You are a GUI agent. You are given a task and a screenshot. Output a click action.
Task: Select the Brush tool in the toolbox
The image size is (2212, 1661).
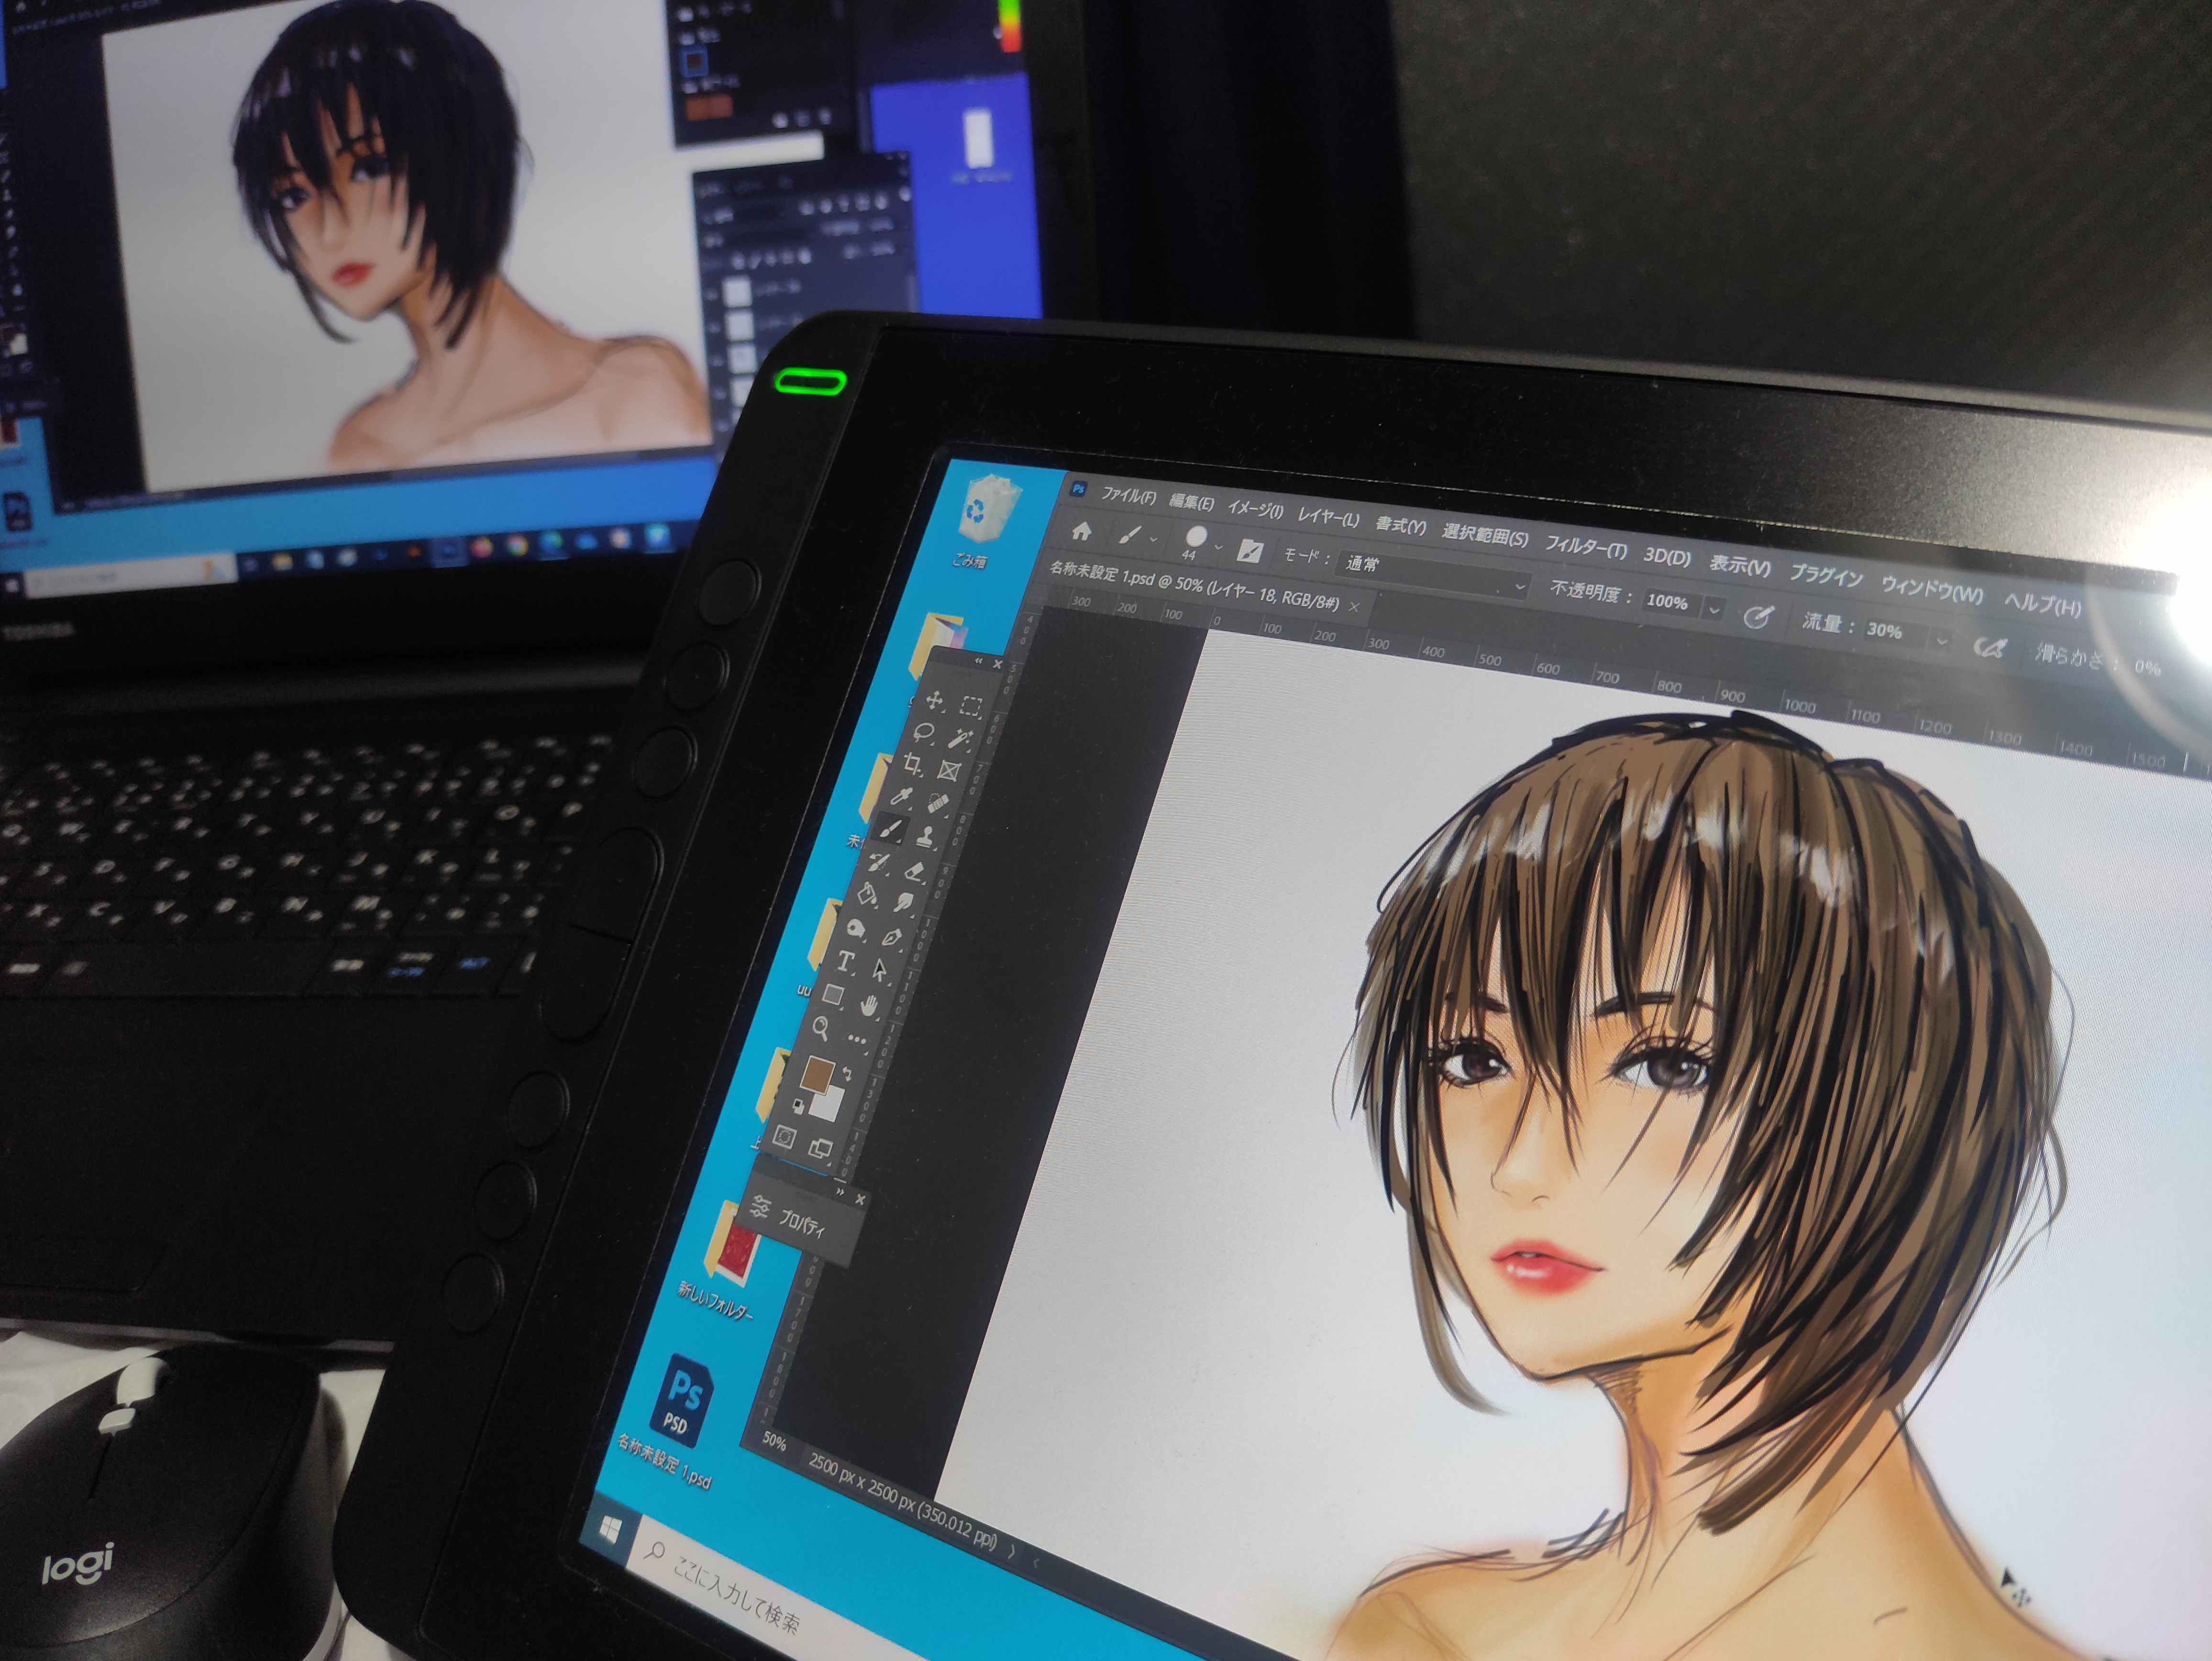coord(890,828)
